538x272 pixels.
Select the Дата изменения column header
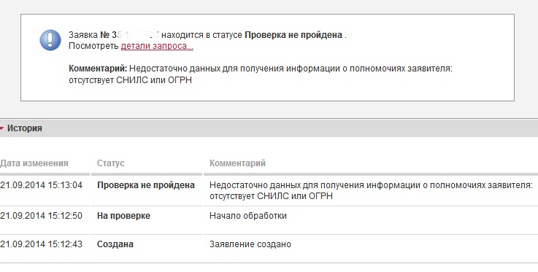(34, 163)
